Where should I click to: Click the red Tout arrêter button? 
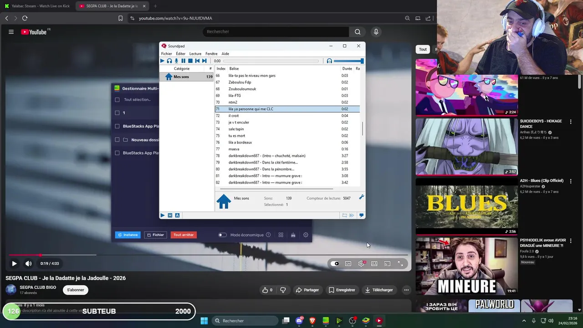(184, 235)
